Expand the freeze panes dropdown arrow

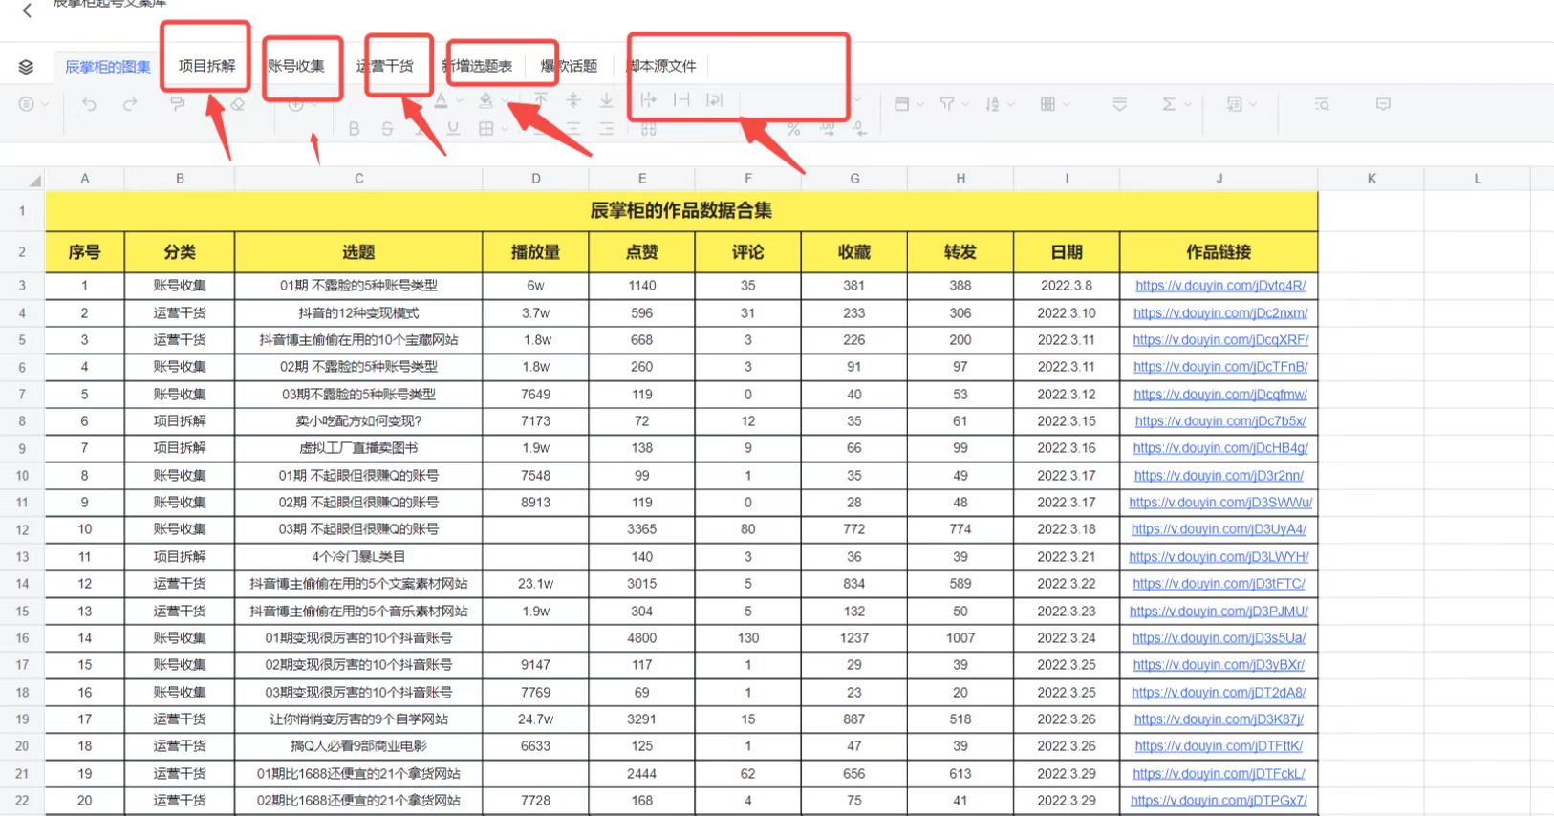[920, 104]
